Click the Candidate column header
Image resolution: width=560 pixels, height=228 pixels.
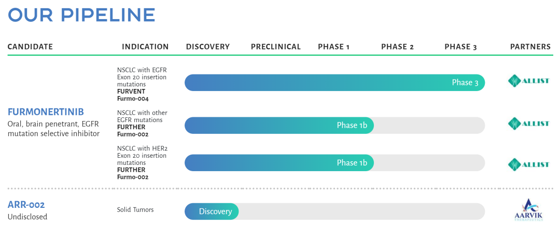tap(31, 47)
